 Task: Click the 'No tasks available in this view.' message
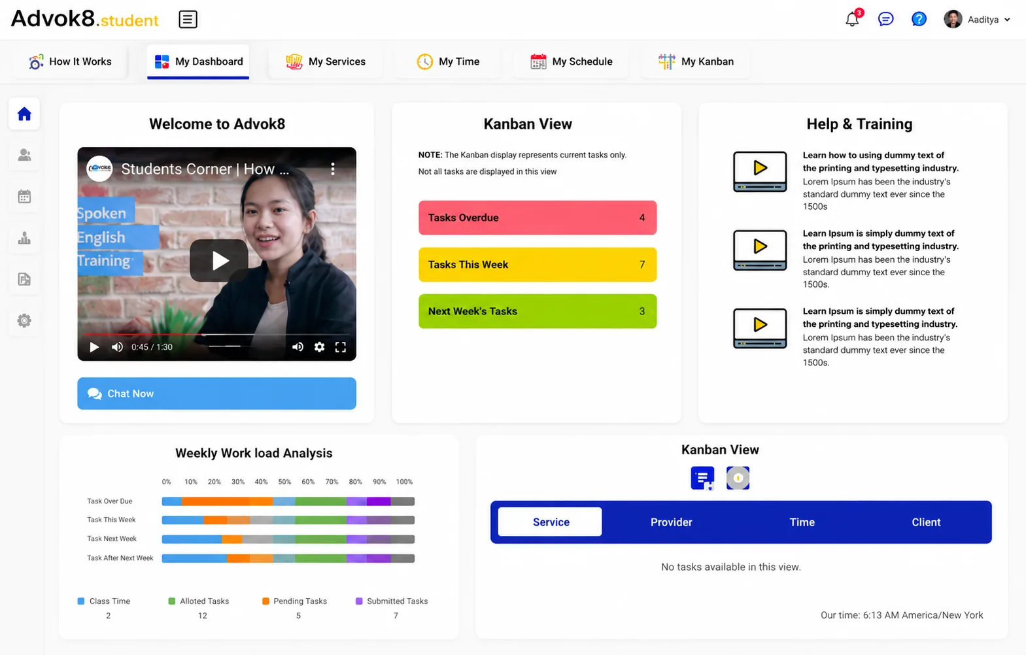pos(730,567)
